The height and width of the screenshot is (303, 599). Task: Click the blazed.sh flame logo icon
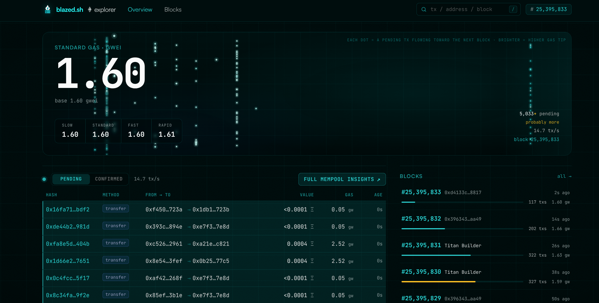[x=48, y=9]
